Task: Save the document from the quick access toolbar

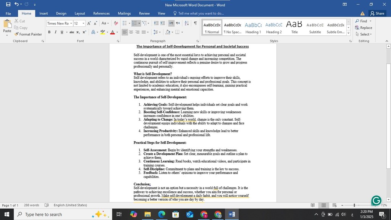Action: click(x=8, y=4)
